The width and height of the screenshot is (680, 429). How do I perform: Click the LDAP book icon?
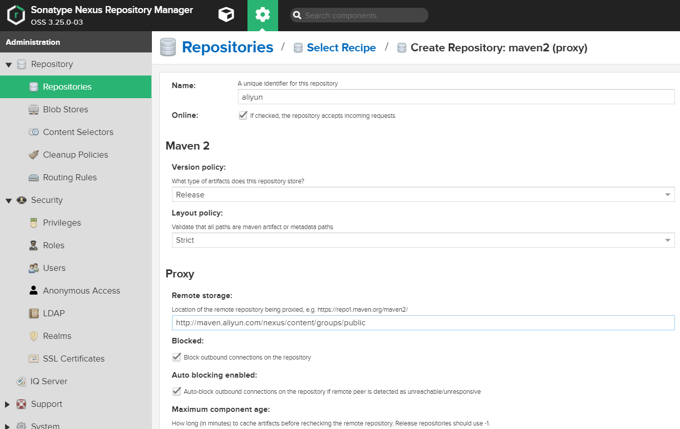(34, 314)
